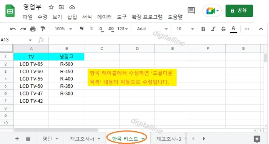Viewport: 269px width, 144px height.
Task: Open the comment history icon
Action: (191, 10)
